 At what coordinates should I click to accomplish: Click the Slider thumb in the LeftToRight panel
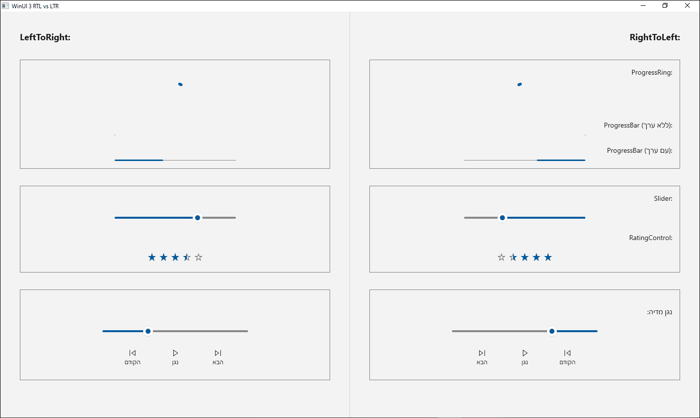(x=198, y=218)
